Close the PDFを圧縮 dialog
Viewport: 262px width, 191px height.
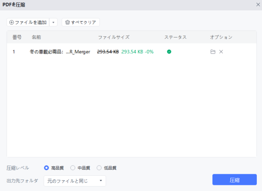tap(258, 4)
